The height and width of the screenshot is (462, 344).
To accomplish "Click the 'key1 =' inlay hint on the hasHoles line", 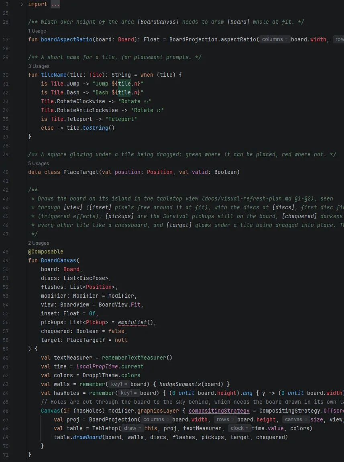I will 128,393.
